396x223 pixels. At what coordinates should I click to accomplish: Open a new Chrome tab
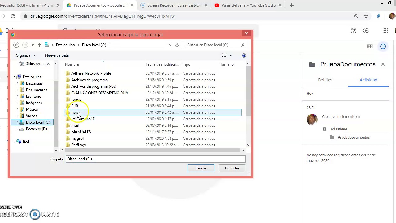(292, 5)
